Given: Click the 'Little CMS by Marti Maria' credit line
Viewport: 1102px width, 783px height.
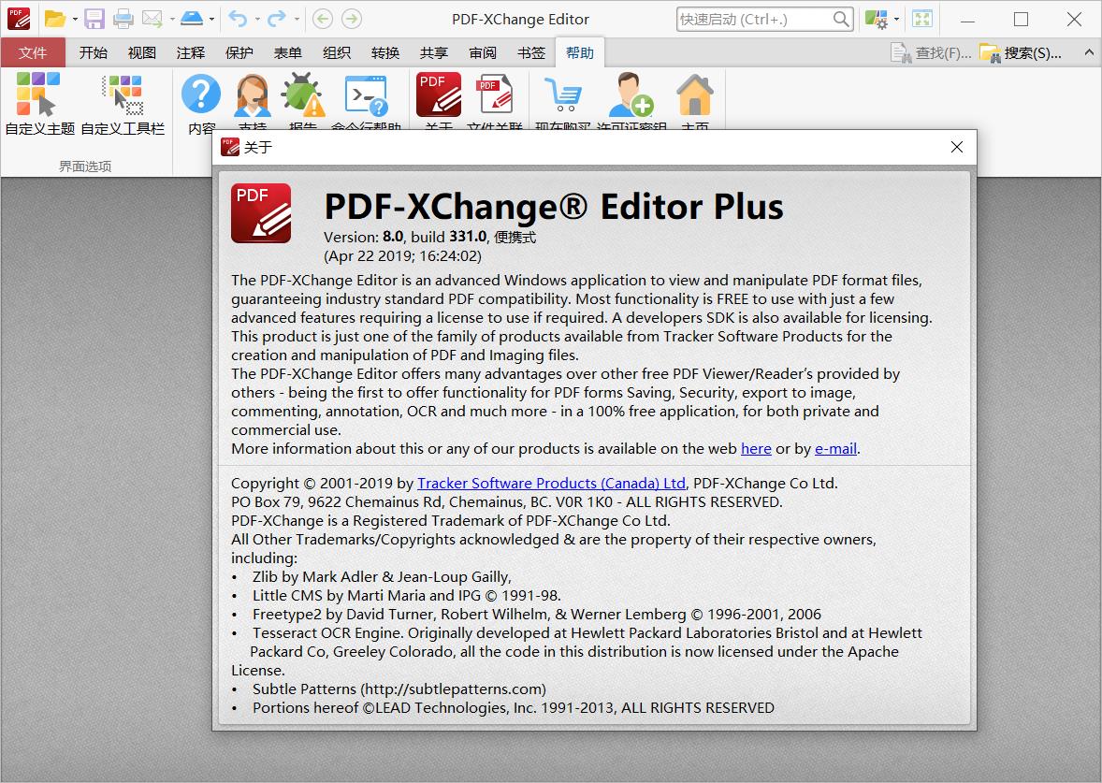Looking at the screenshot, I should click(407, 595).
